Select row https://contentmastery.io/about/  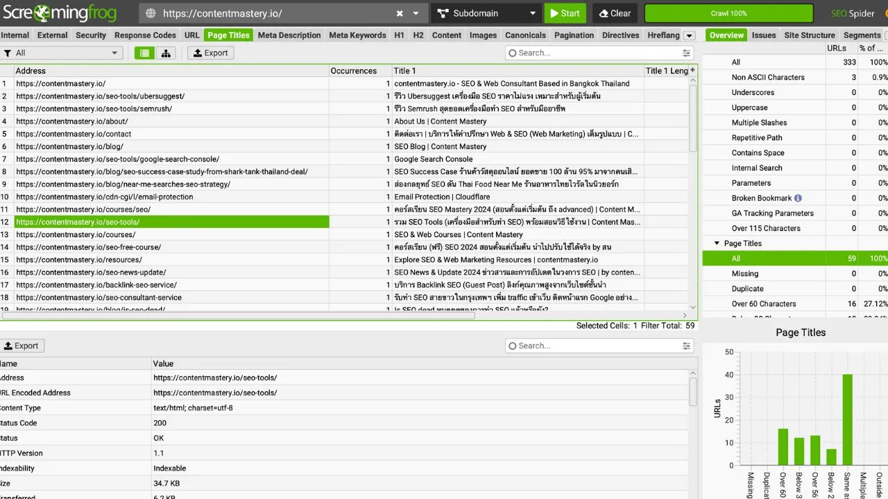[x=171, y=121]
